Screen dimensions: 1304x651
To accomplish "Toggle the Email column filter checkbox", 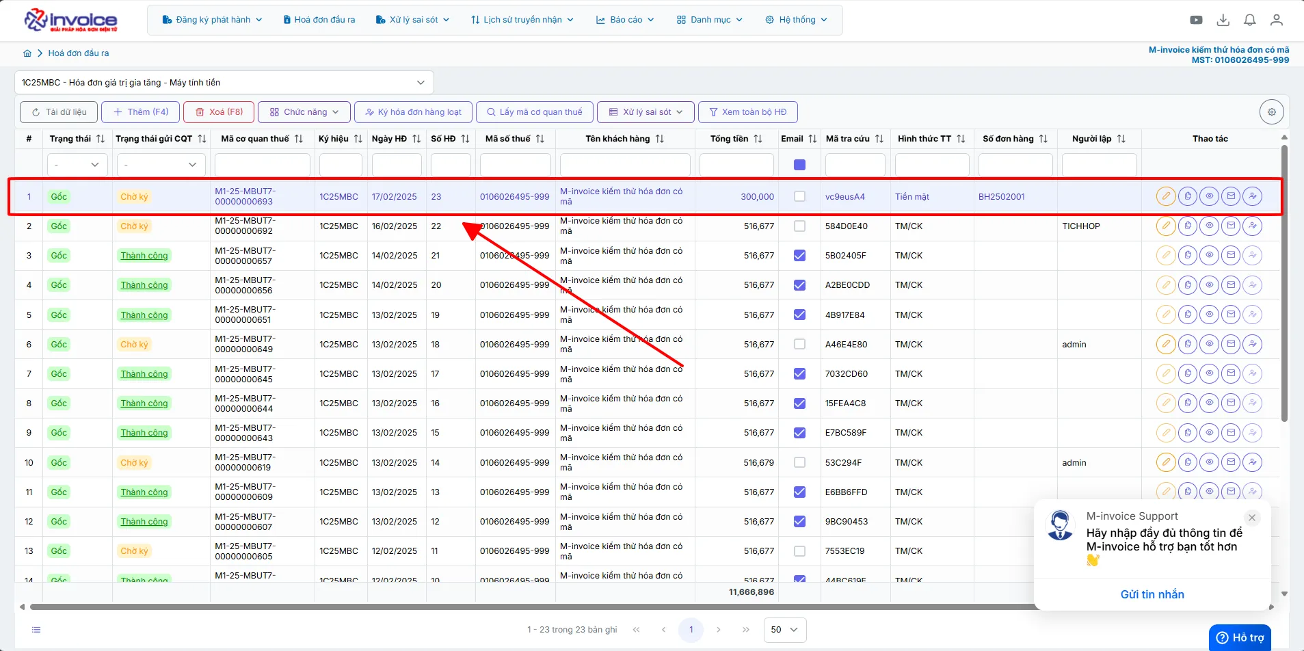I will 799,165.
